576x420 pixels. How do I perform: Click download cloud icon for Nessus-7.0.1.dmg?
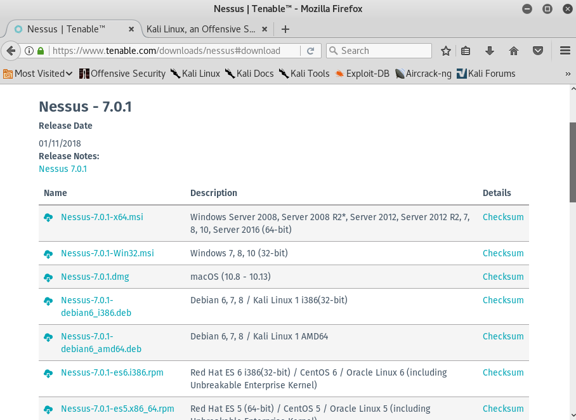coord(48,277)
